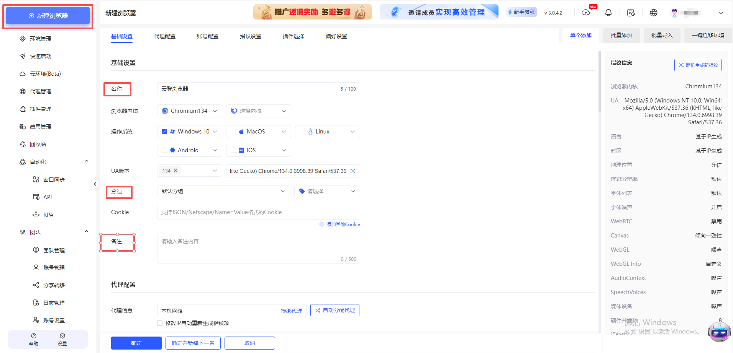This screenshot has height=353, width=733.
Task: Open 环境管理 in the sidebar
Action: pyautogui.click(x=40, y=38)
